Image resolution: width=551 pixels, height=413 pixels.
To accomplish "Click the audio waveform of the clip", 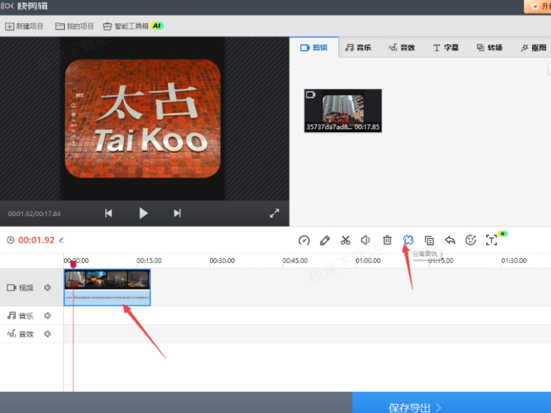I will 107,297.
